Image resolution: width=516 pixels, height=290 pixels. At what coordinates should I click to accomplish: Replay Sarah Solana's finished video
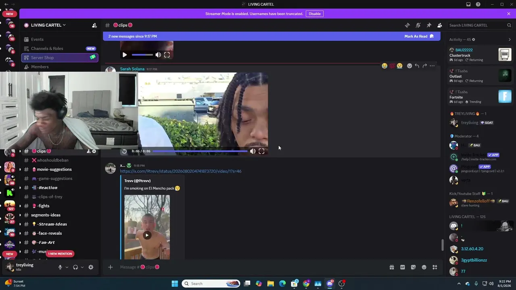[124, 151]
